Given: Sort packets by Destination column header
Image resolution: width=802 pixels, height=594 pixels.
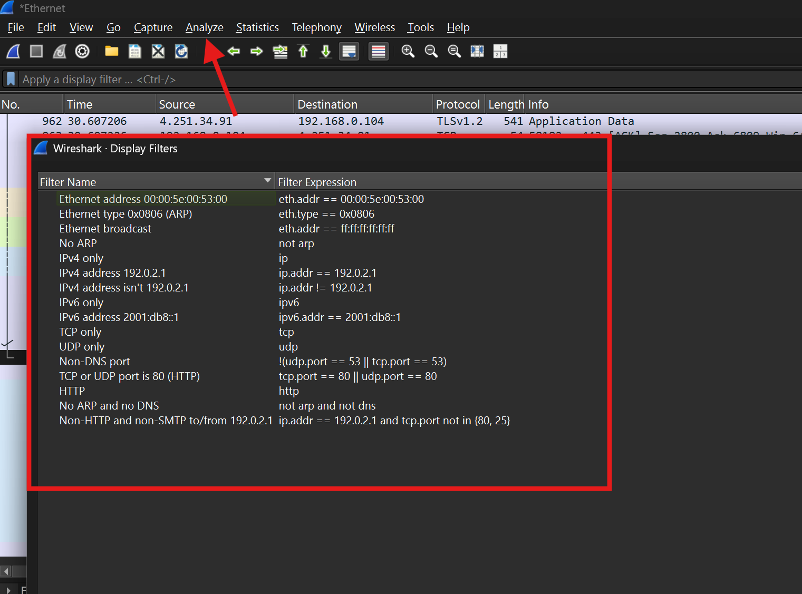Looking at the screenshot, I should pos(363,104).
